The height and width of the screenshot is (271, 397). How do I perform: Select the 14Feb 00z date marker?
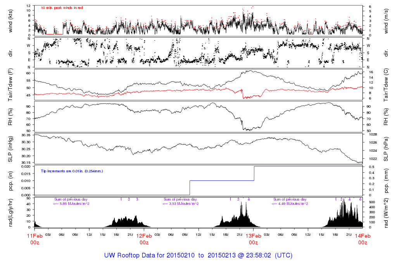(x=362, y=239)
